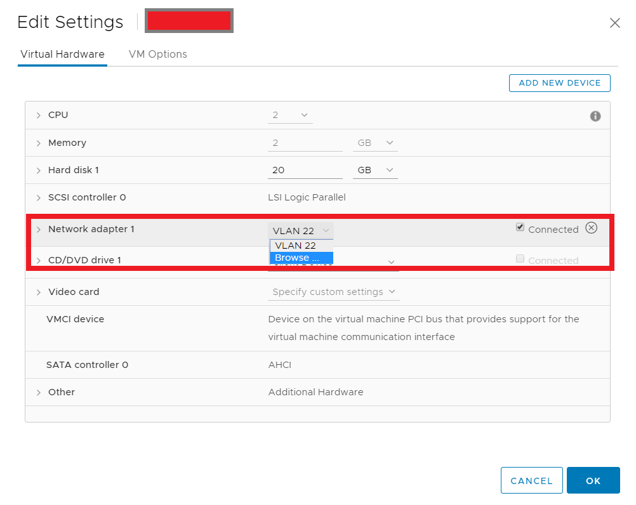Switch to the VM Options tab
The height and width of the screenshot is (505, 636).
pos(157,55)
